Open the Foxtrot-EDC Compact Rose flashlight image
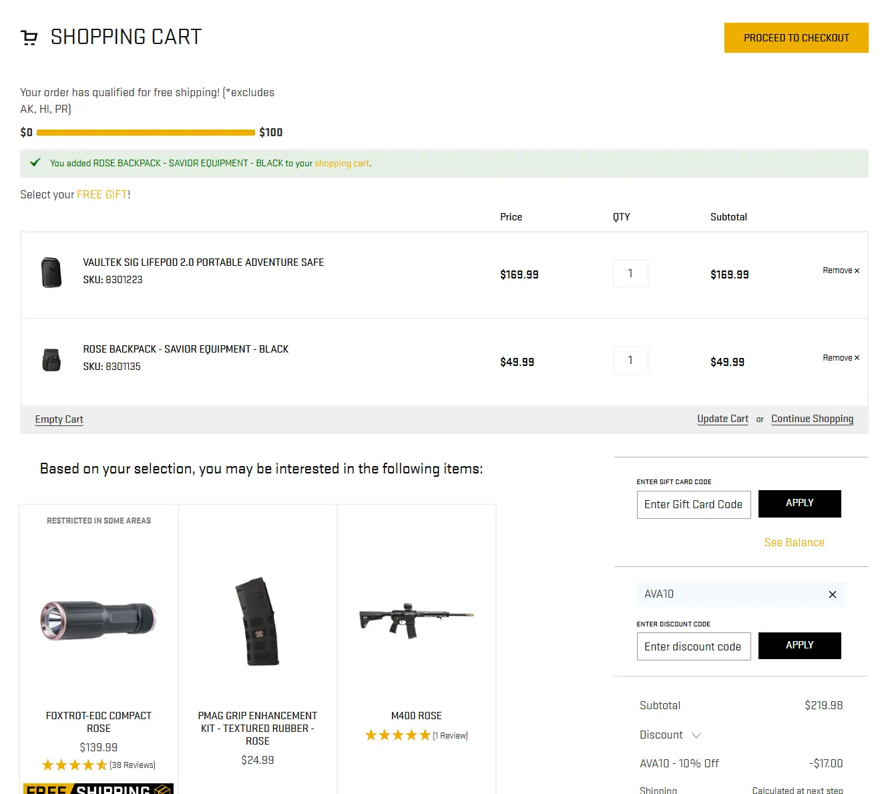This screenshot has height=794, width=880. coord(99,620)
